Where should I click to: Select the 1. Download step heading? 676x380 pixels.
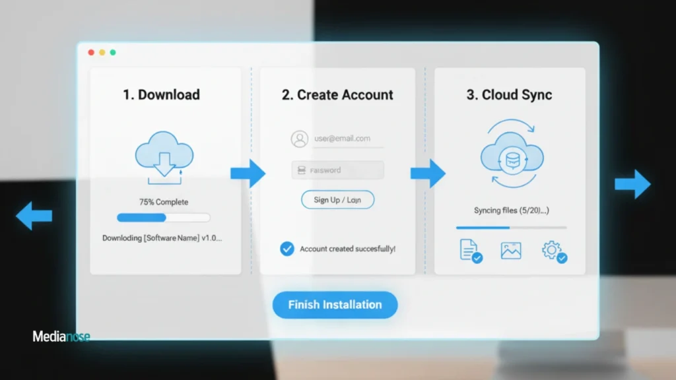(x=161, y=94)
